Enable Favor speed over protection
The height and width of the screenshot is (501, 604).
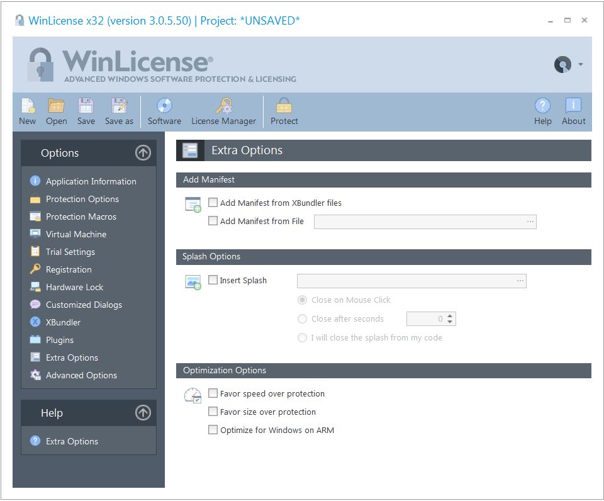coord(213,393)
